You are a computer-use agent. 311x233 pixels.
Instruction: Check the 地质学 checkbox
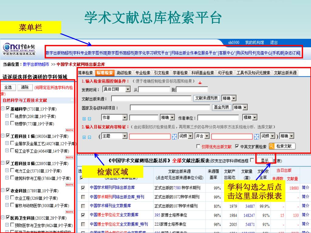(12, 116)
